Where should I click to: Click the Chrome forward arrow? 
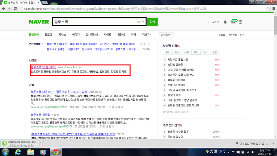[9, 9]
